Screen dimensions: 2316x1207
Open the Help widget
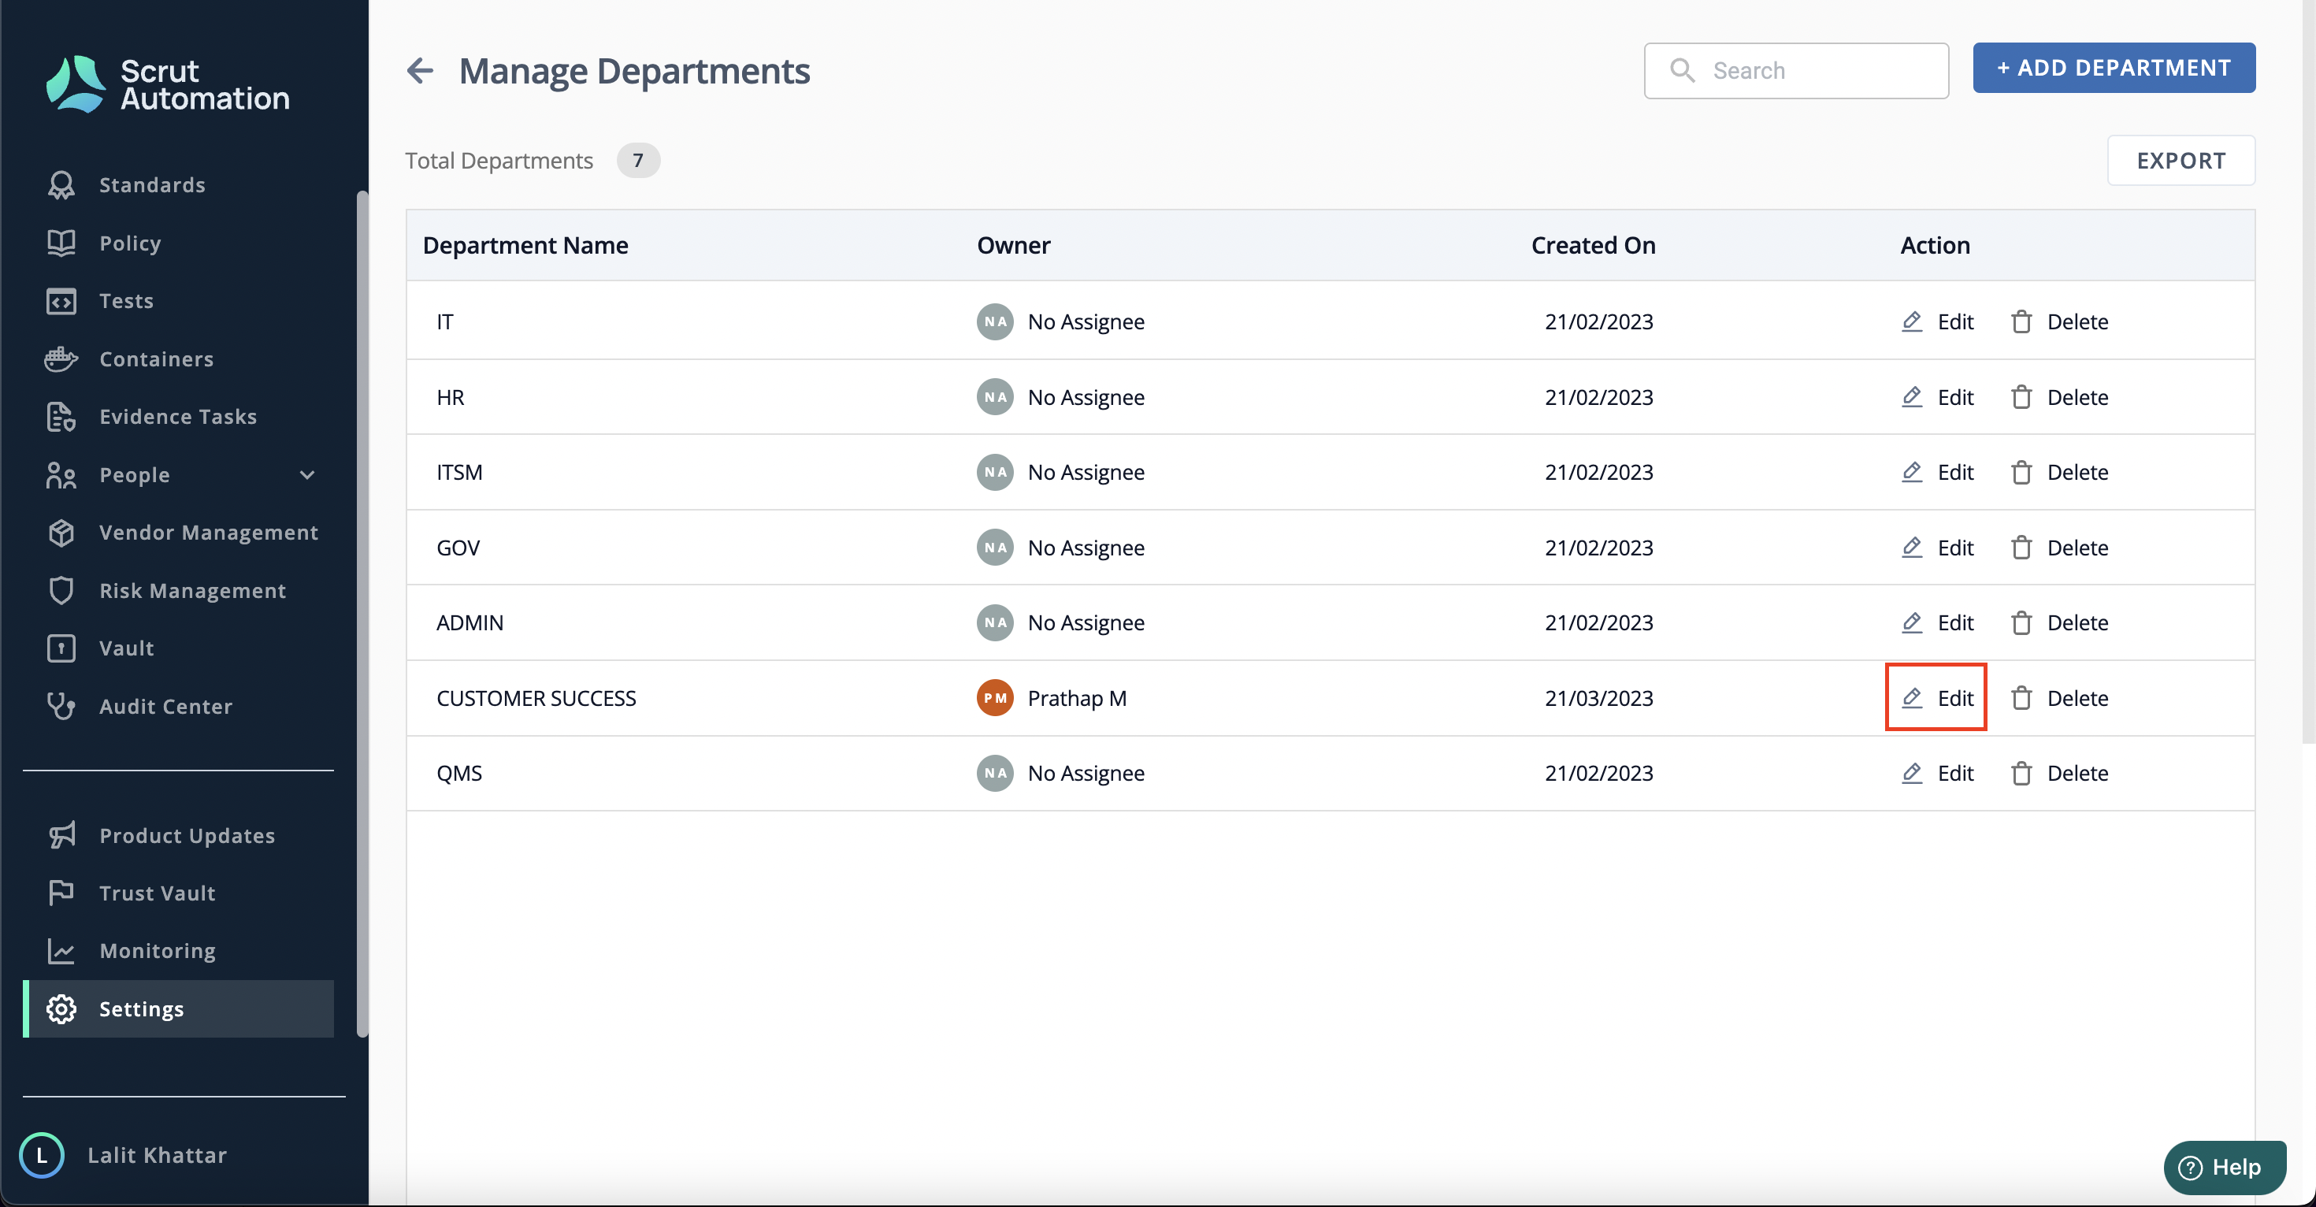pos(2225,1168)
